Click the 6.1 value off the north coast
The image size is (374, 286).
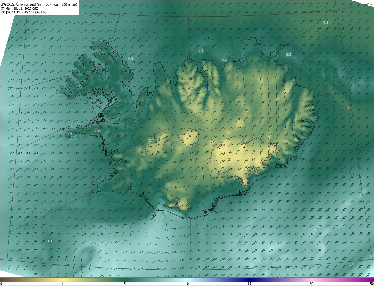coord(201,51)
